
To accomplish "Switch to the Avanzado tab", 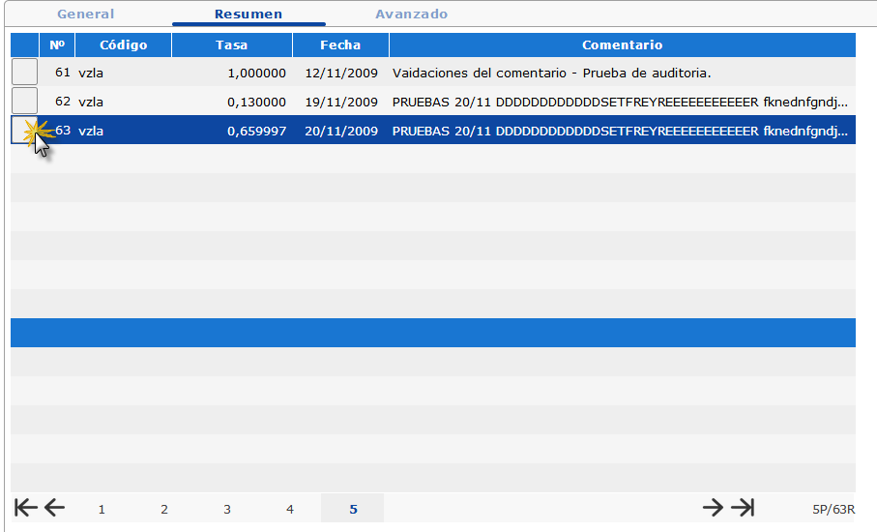I will [x=411, y=15].
